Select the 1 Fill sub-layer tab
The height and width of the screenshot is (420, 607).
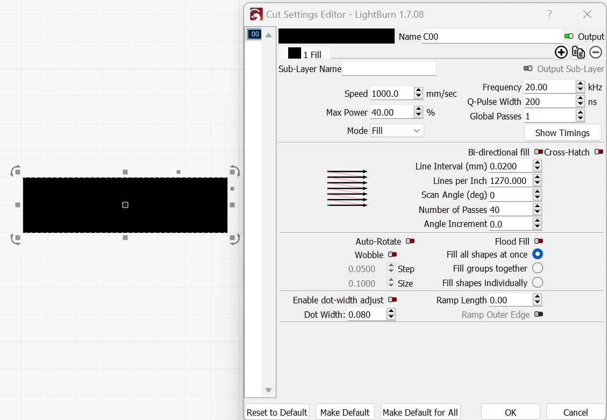305,54
